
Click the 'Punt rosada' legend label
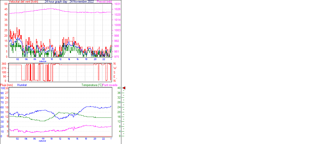[x=110, y=85]
